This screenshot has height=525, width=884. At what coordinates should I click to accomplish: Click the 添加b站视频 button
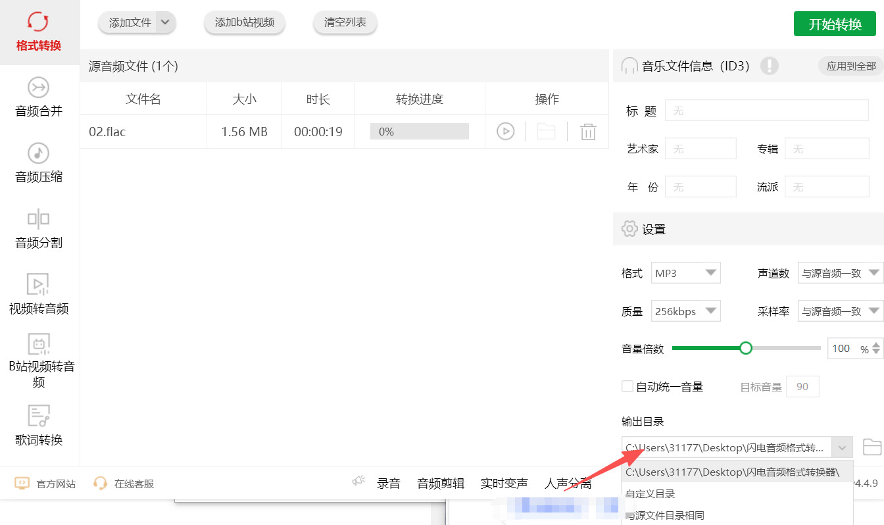coord(245,22)
